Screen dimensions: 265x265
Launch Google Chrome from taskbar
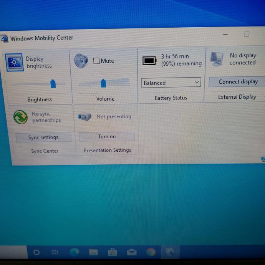click(151, 252)
